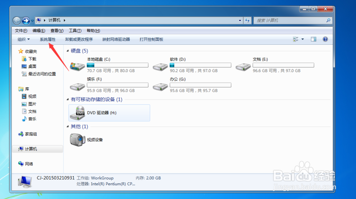This screenshot has width=356, height=199.
Task: Select the 视频设备 camcorder icon
Action: (x=77, y=140)
